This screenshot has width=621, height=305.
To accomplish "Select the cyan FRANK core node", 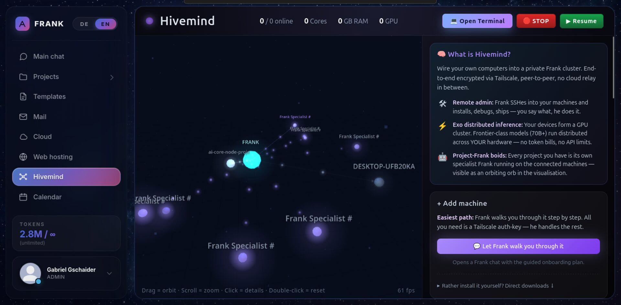I will pos(252,159).
